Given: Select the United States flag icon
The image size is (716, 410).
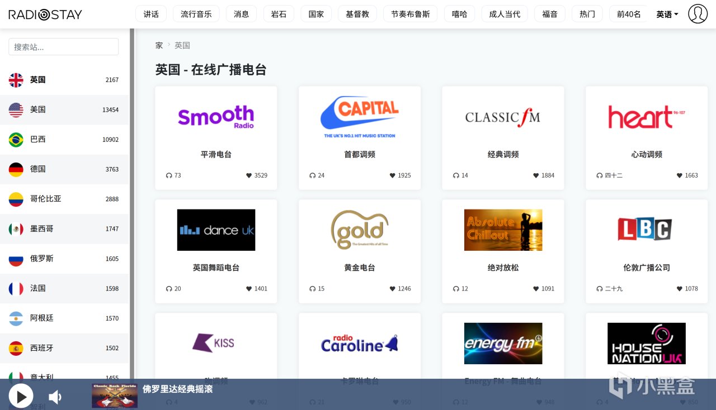Looking at the screenshot, I should click(x=16, y=109).
